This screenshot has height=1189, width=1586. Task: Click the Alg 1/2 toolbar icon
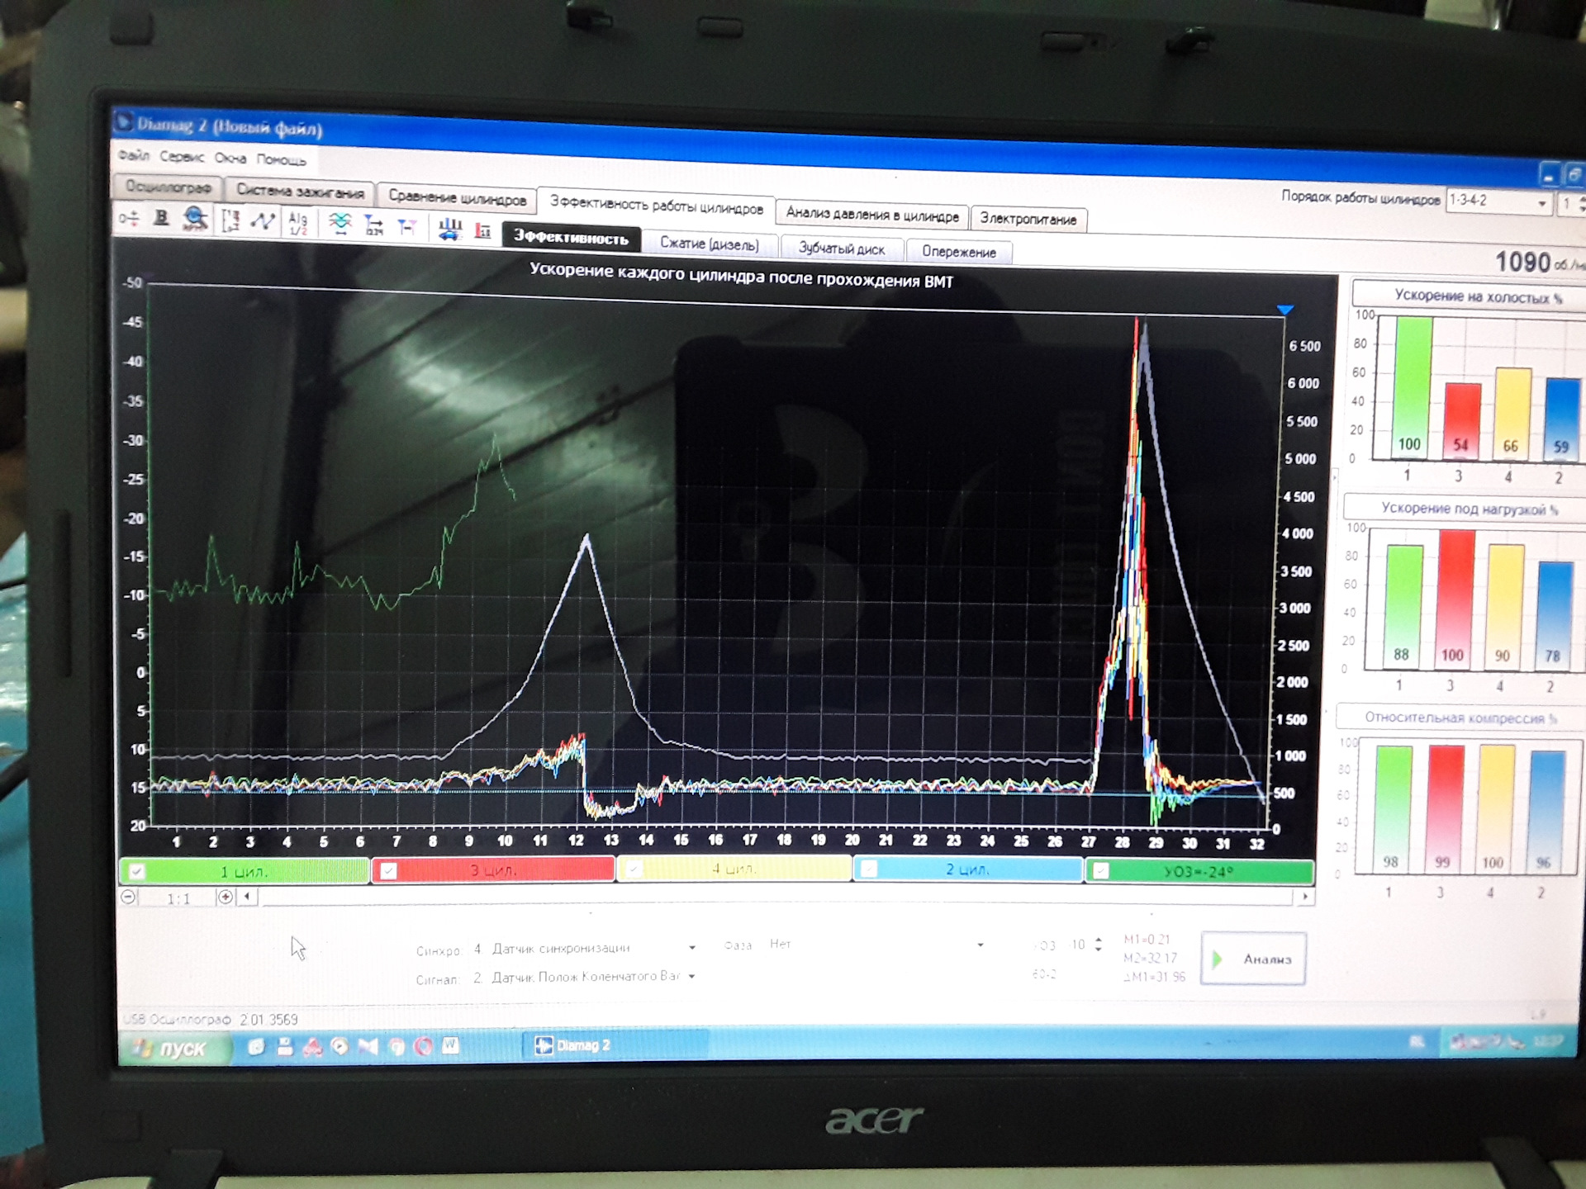(298, 222)
